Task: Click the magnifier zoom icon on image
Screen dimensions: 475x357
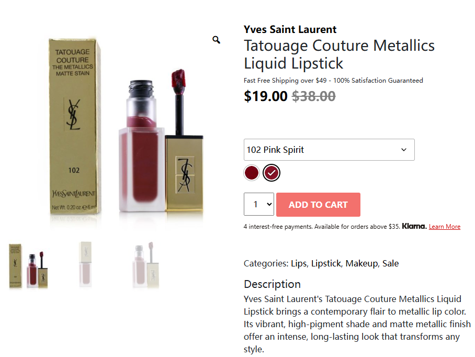Action: point(216,40)
